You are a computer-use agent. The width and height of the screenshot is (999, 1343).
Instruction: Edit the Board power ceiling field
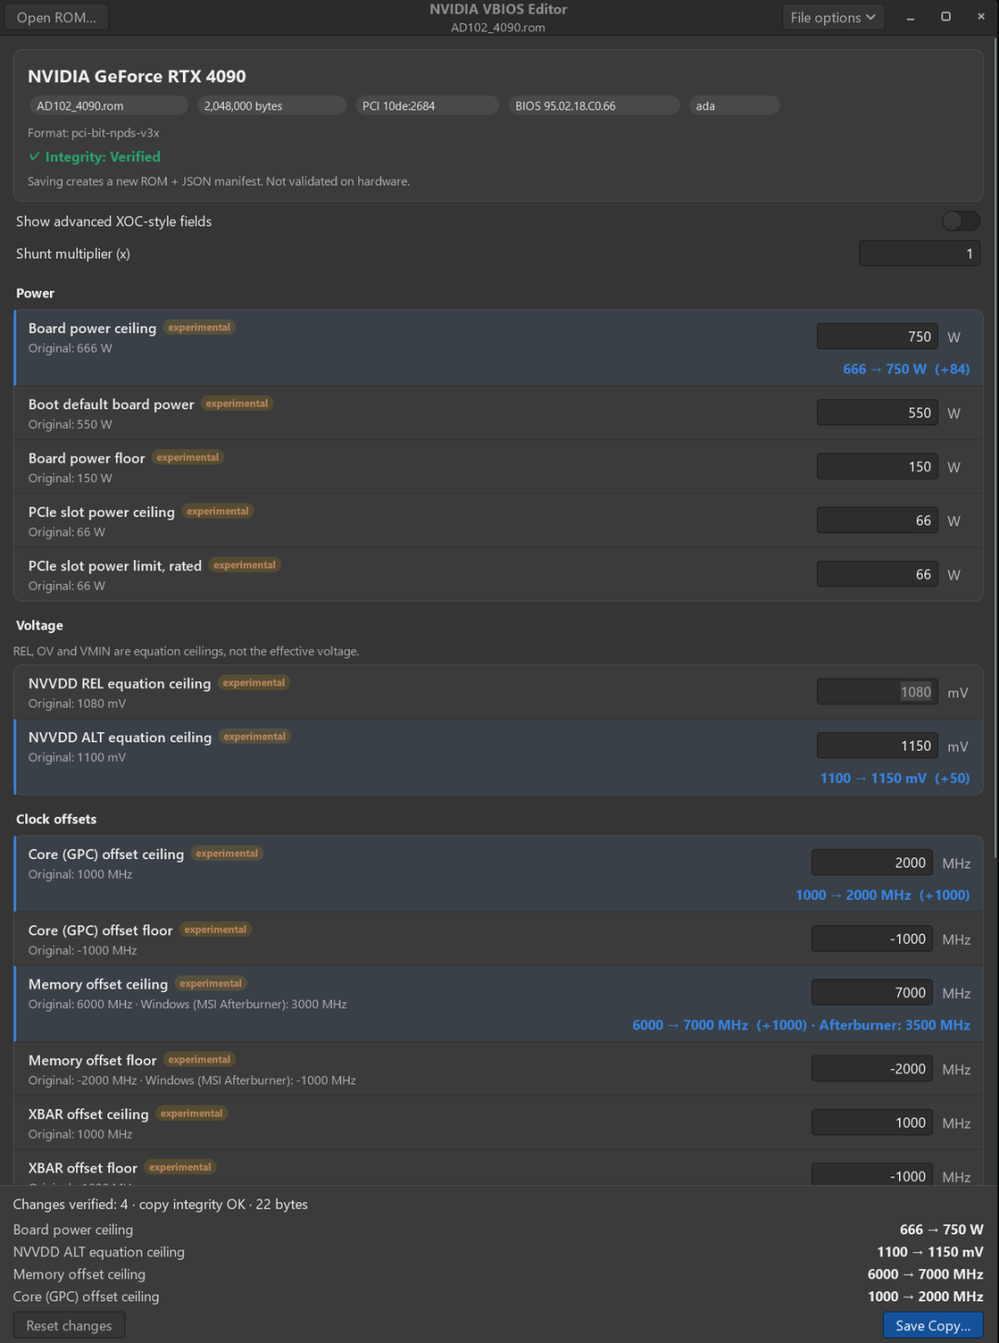(x=877, y=337)
